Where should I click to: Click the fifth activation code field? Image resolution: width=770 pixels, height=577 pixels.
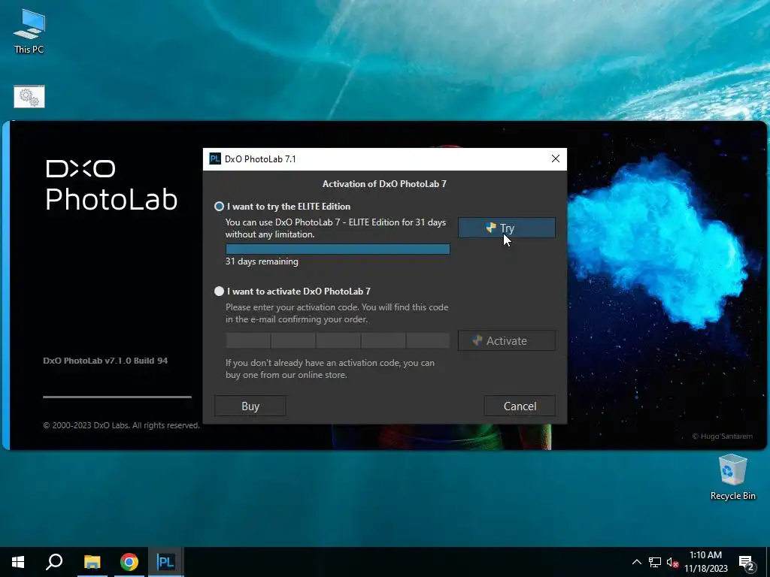coord(428,340)
